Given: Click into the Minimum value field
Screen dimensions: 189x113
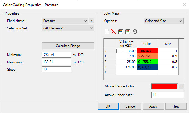Looking at the screenshot, I should [57, 55].
